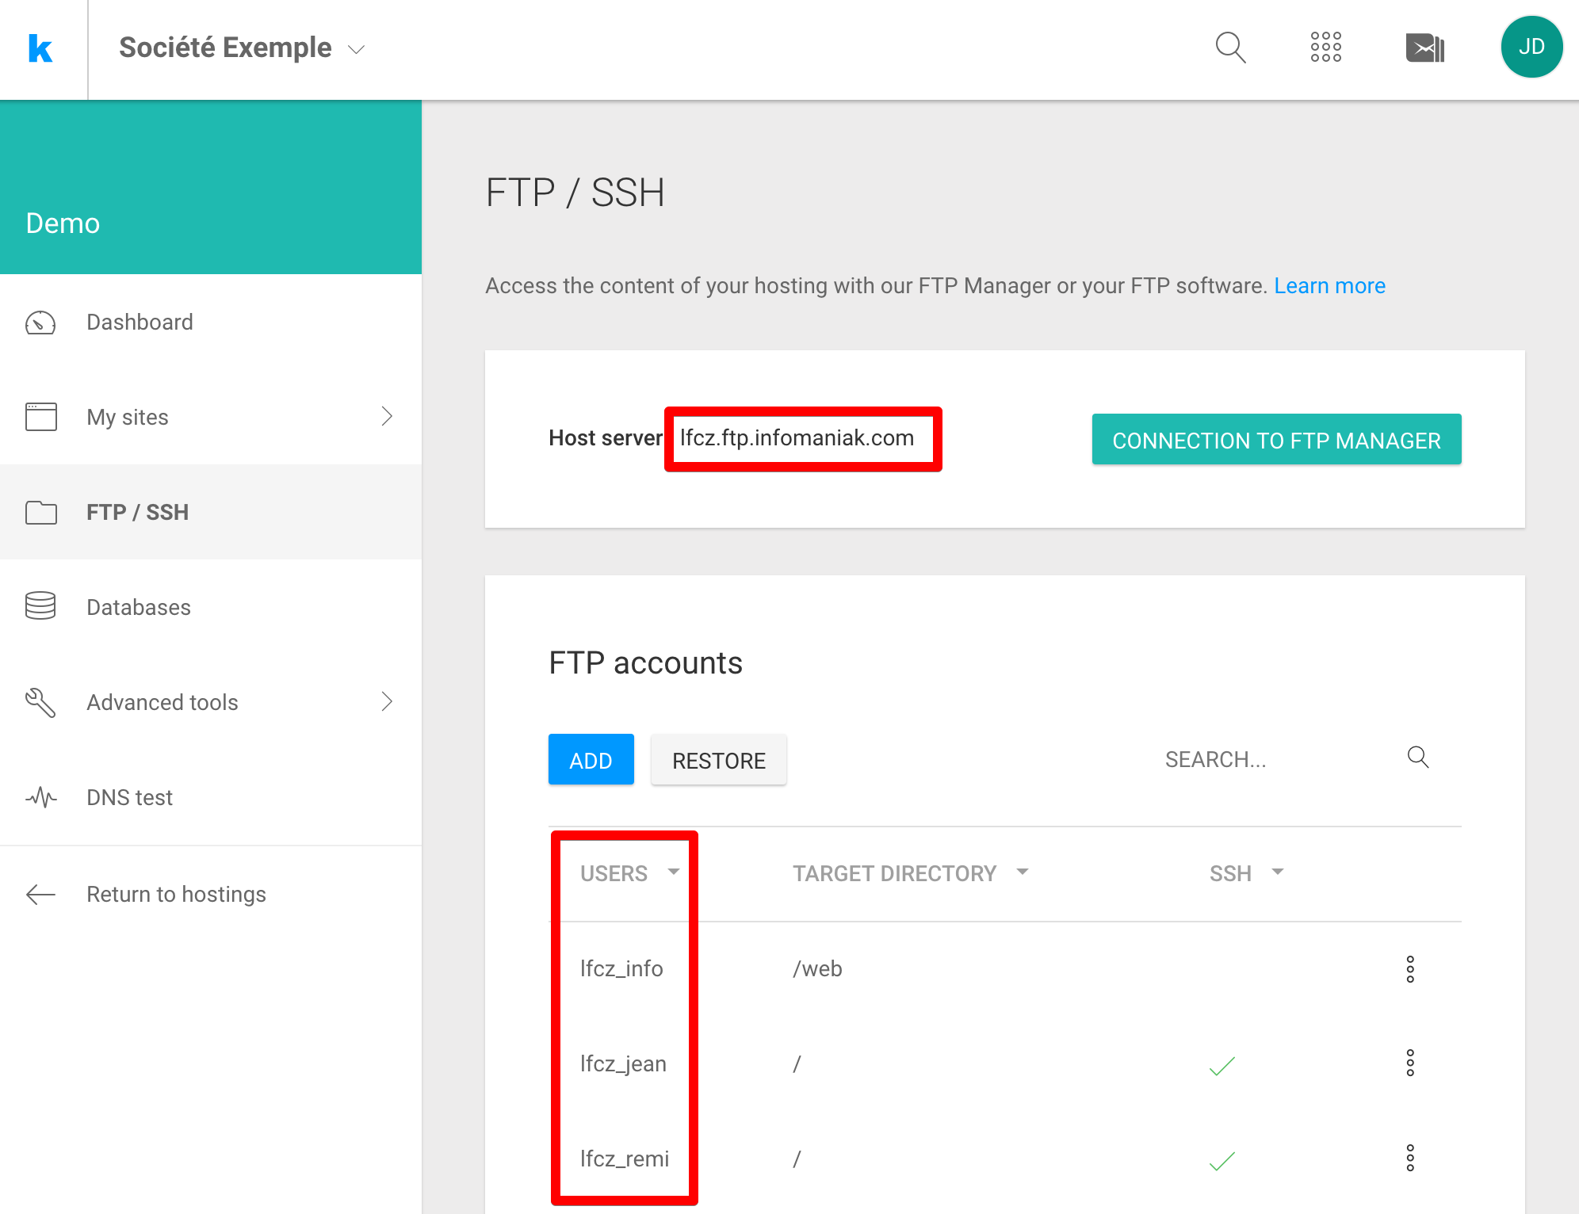The width and height of the screenshot is (1579, 1214).
Task: Click the SEARCH... input field
Action: point(1276,759)
